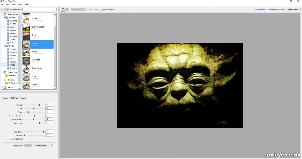Click the Stains slider handle
This screenshot has width=302, height=159.
tap(33, 109)
